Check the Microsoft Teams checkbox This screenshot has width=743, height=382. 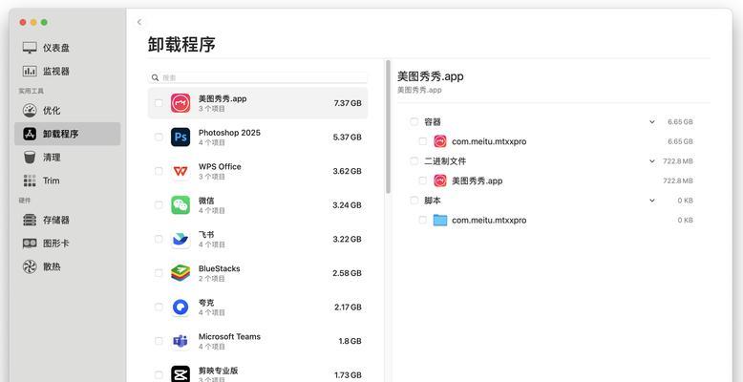click(159, 341)
